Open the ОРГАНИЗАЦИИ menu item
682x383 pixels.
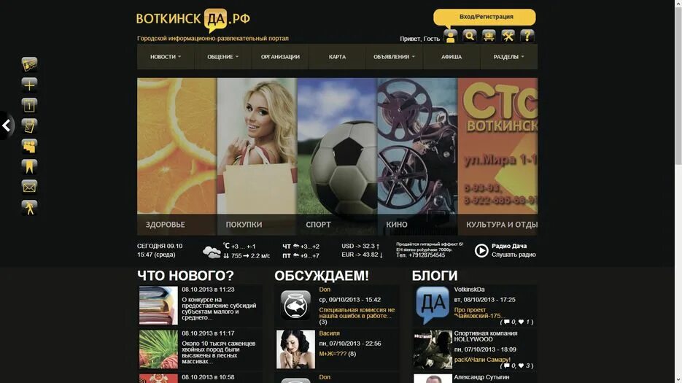click(280, 57)
